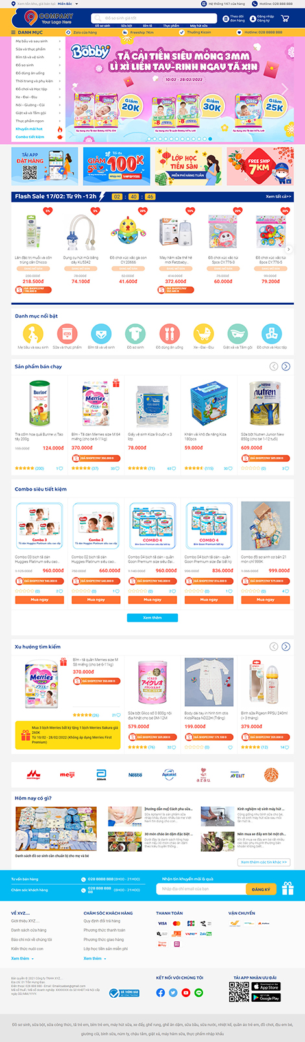The image size is (305, 1042).
Task: Click the App Store download badge
Action: (265, 987)
